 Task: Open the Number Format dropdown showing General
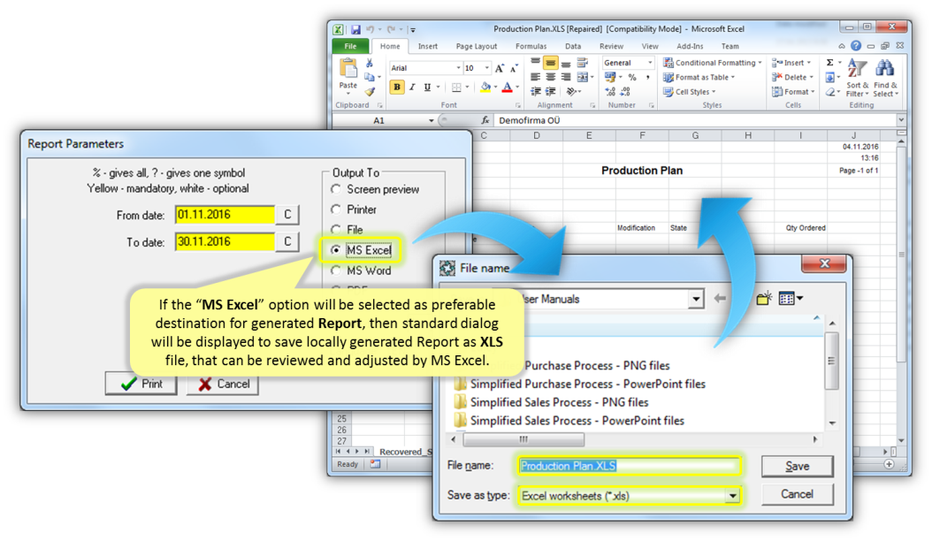click(650, 63)
